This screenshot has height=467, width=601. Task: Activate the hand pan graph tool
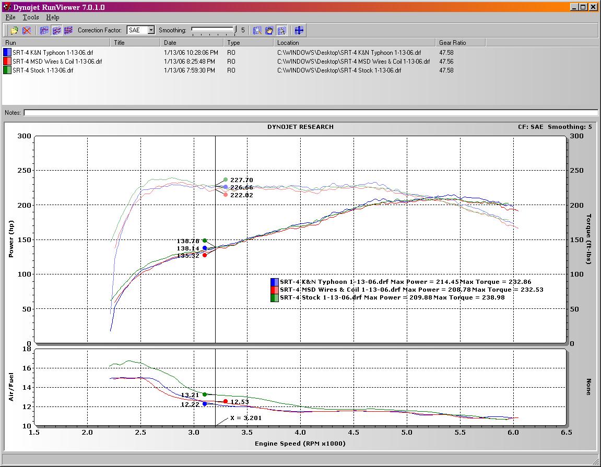tap(269, 30)
